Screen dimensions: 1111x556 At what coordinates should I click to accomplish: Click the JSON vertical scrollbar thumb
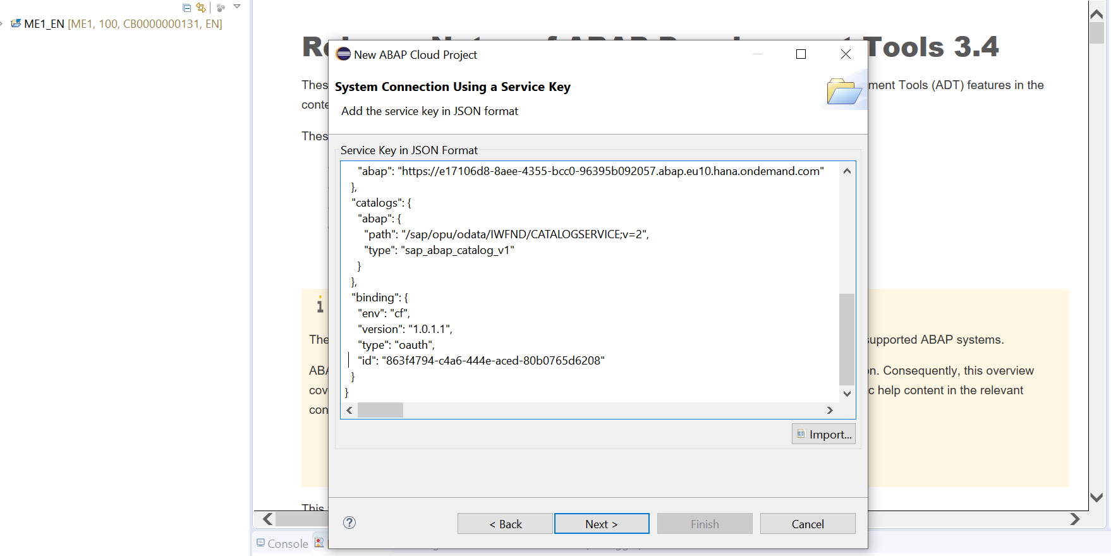tap(847, 339)
